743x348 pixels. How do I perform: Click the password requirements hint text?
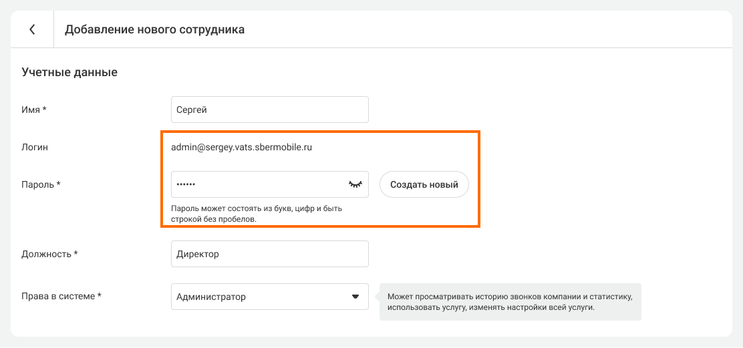pyautogui.click(x=256, y=214)
